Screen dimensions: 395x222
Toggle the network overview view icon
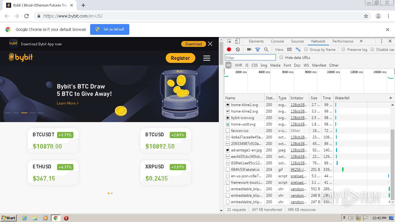tap(298, 49)
